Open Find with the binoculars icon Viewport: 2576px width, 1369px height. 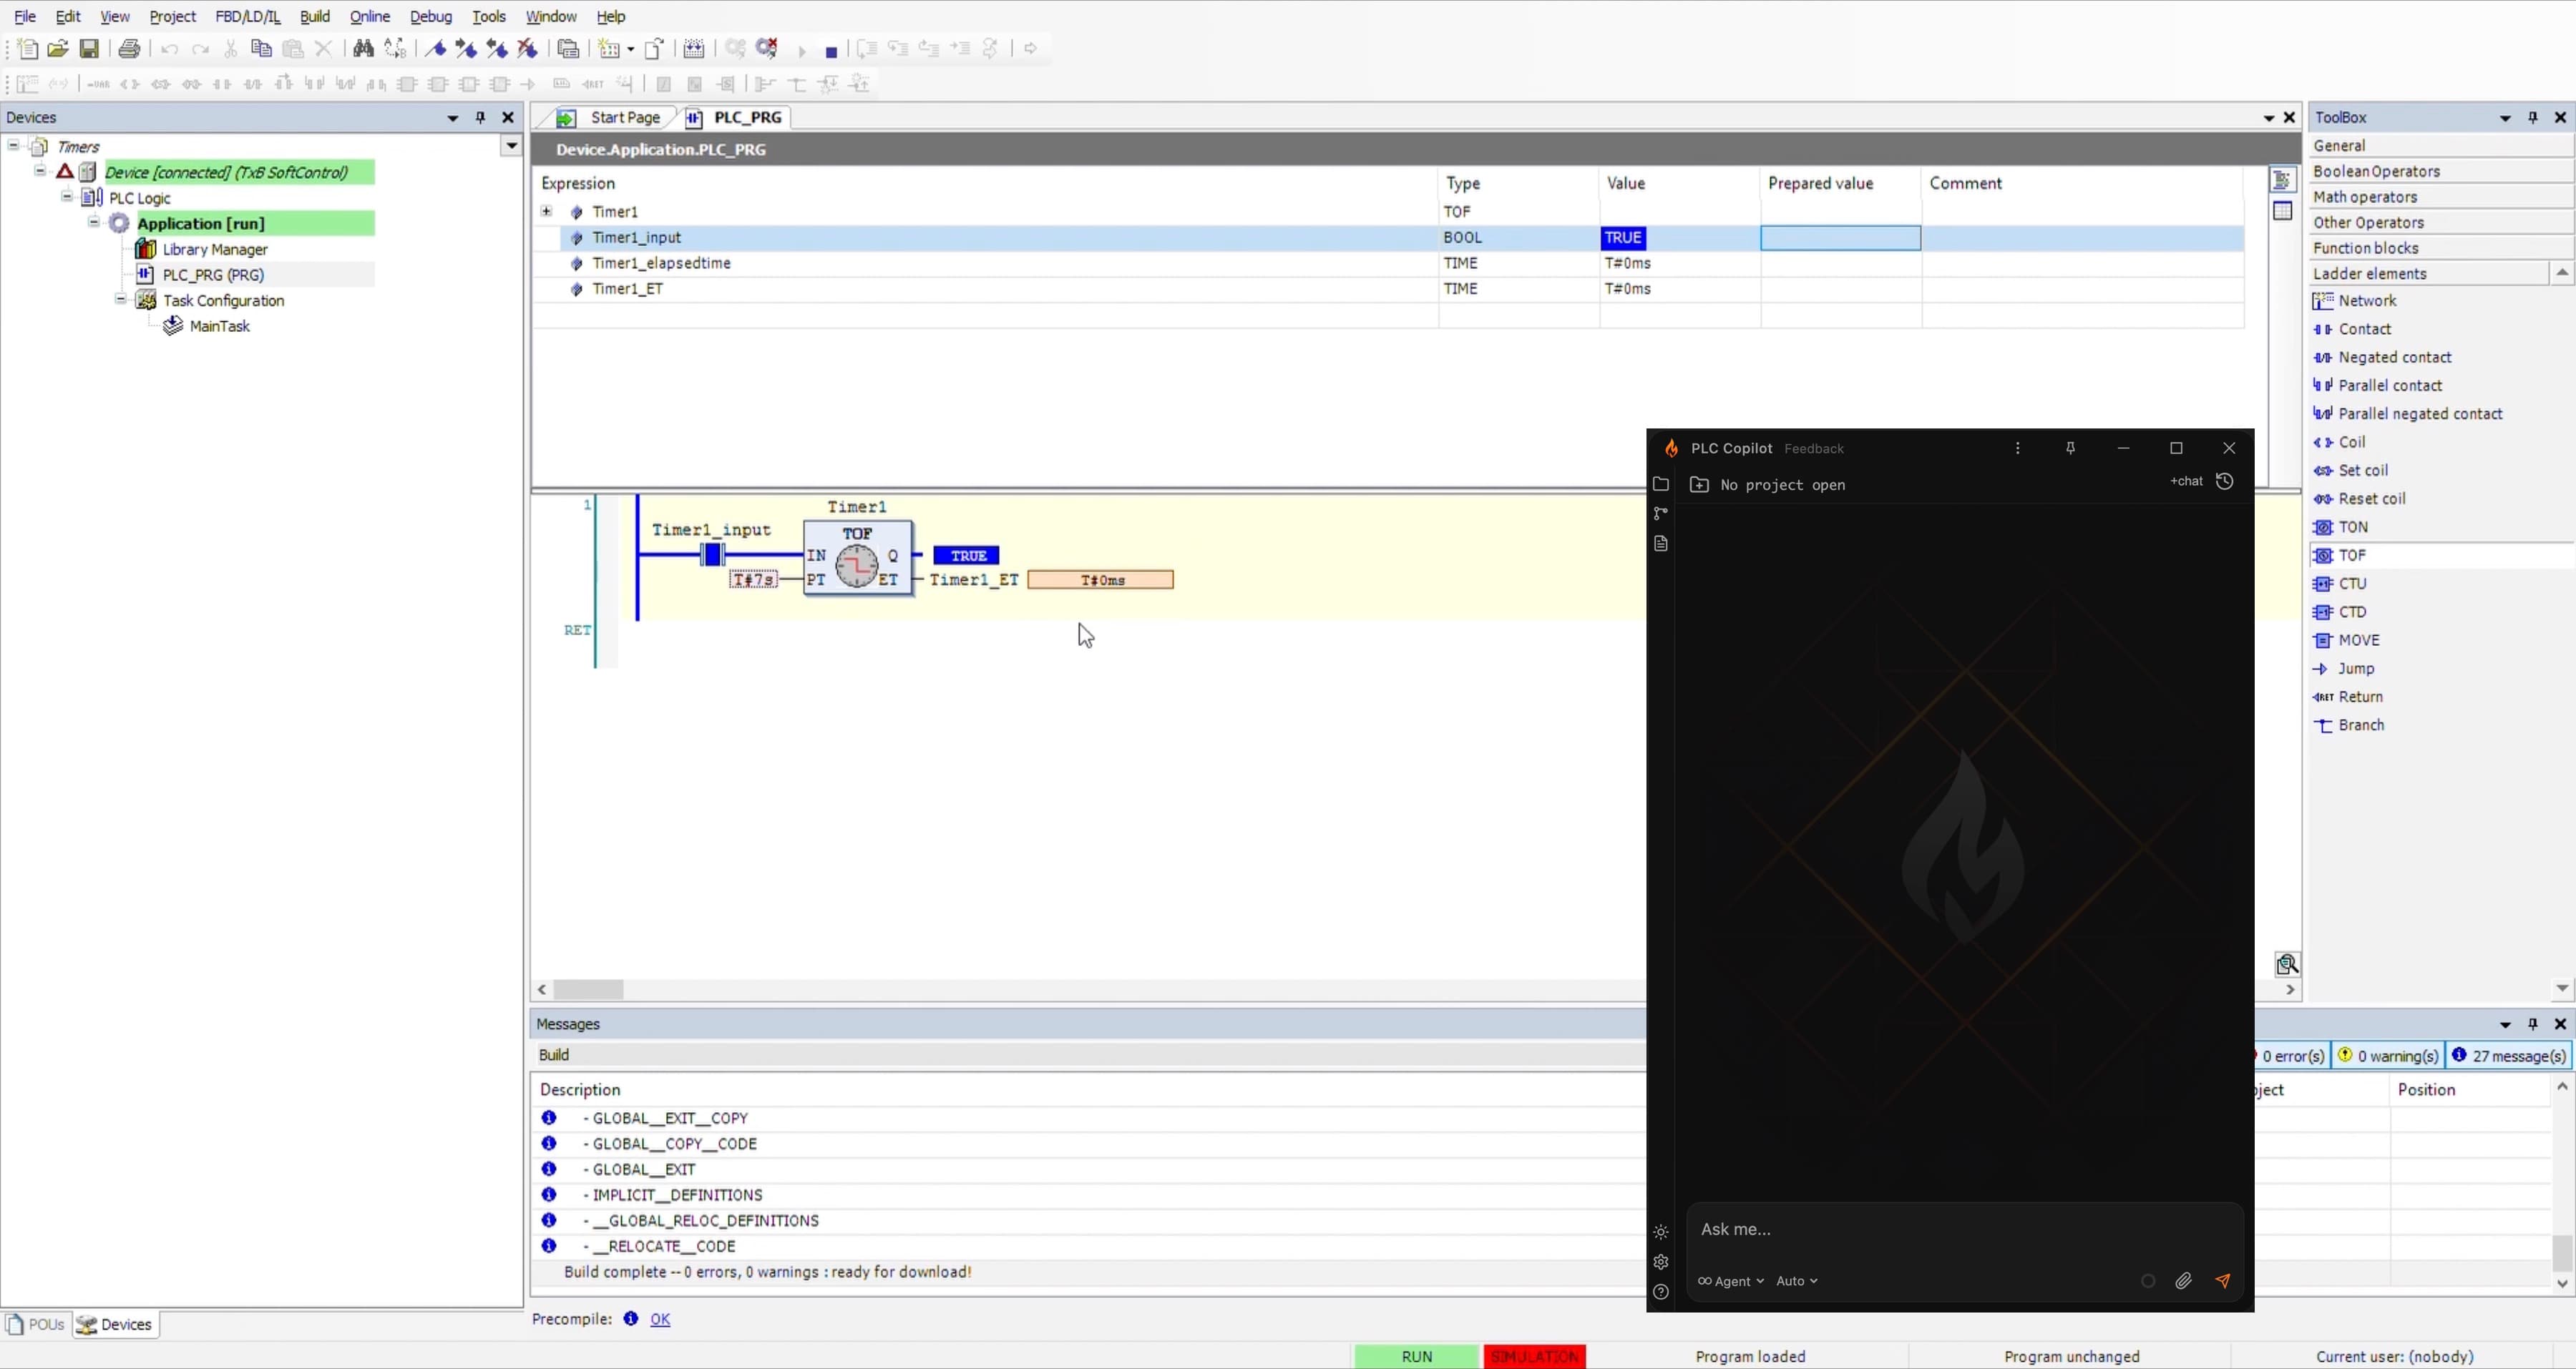point(364,49)
